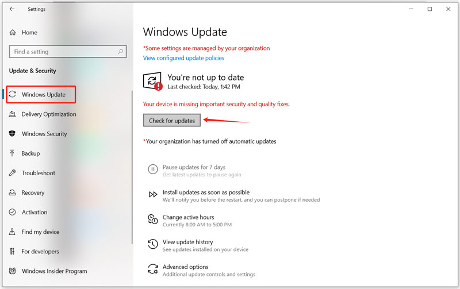Click "Some settings are managed by your organization" text

206,48
